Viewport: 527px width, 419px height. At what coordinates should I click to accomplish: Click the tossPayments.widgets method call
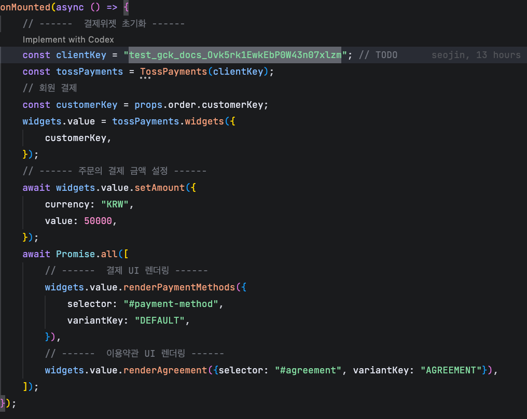click(x=168, y=121)
